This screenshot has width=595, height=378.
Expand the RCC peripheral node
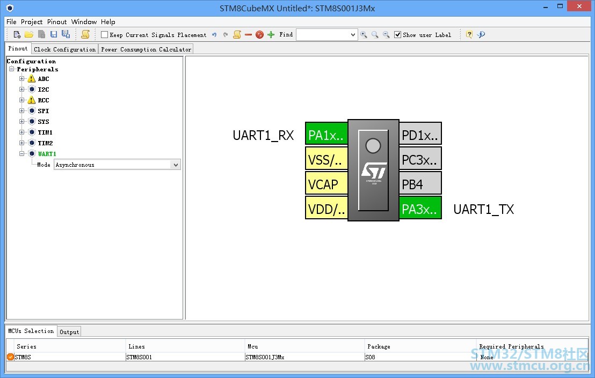pos(21,100)
